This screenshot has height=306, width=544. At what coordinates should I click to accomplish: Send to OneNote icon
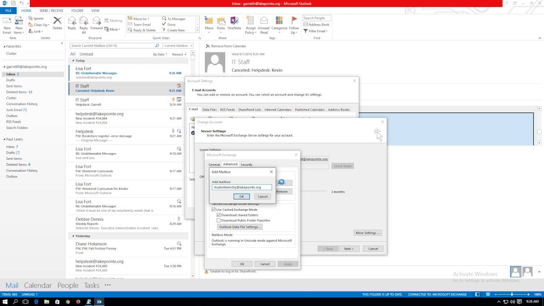[x=234, y=21]
